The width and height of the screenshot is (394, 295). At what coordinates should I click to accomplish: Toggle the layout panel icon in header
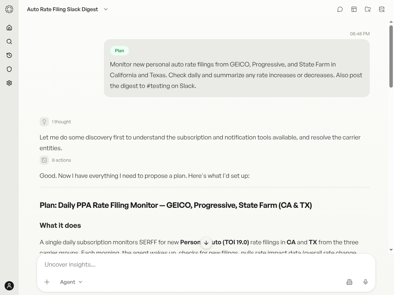click(354, 9)
